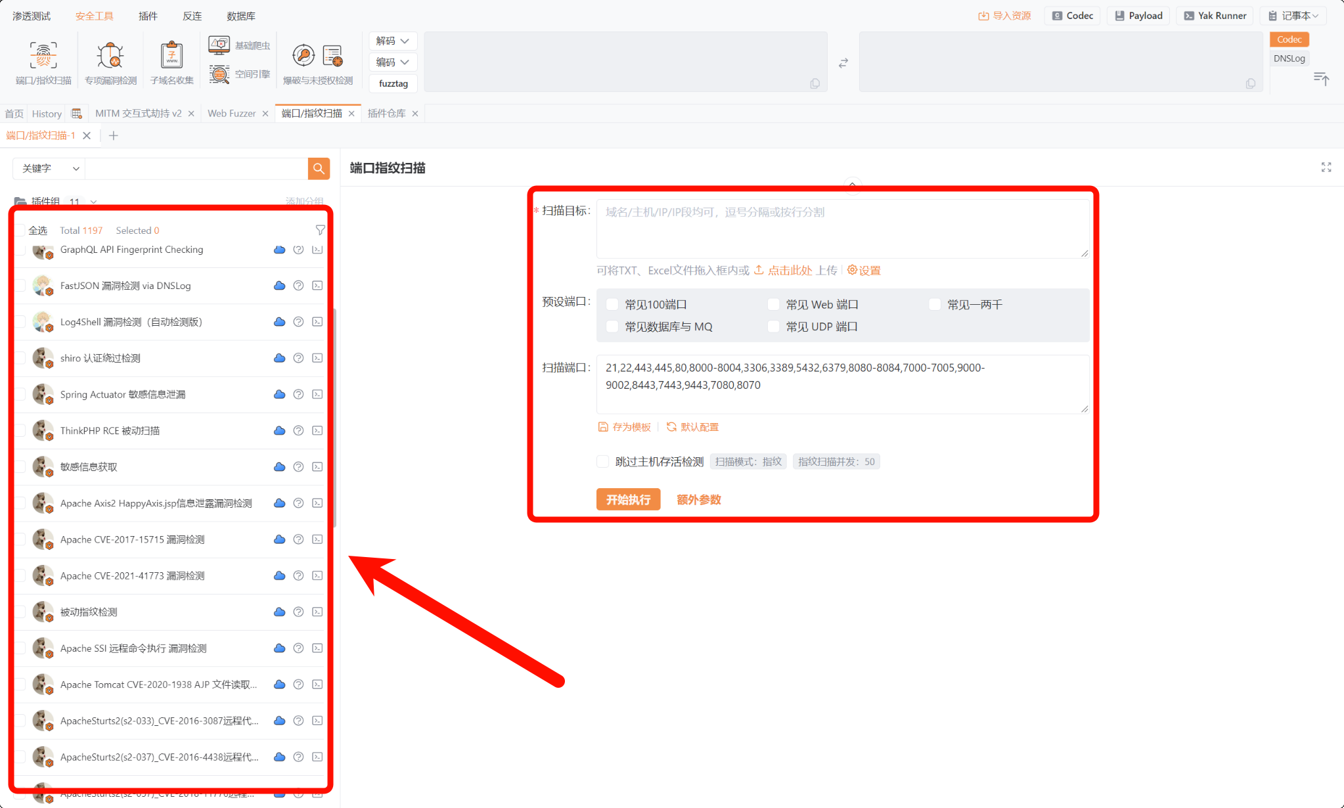Open the 记事本 dropdown menu
The image size is (1344, 808).
[1293, 16]
